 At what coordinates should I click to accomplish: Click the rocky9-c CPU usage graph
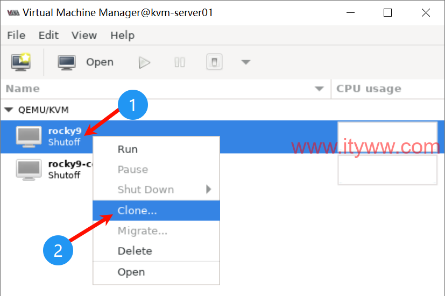pyautogui.click(x=387, y=170)
